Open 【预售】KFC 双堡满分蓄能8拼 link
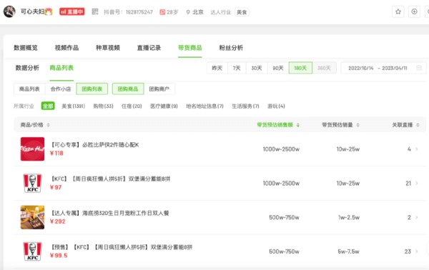Image resolution: width=429 pixels, height=270 pixels. coord(122,247)
